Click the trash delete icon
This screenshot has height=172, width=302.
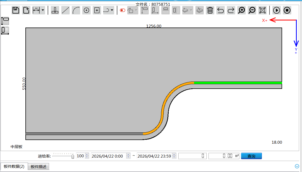[x=210, y=10]
